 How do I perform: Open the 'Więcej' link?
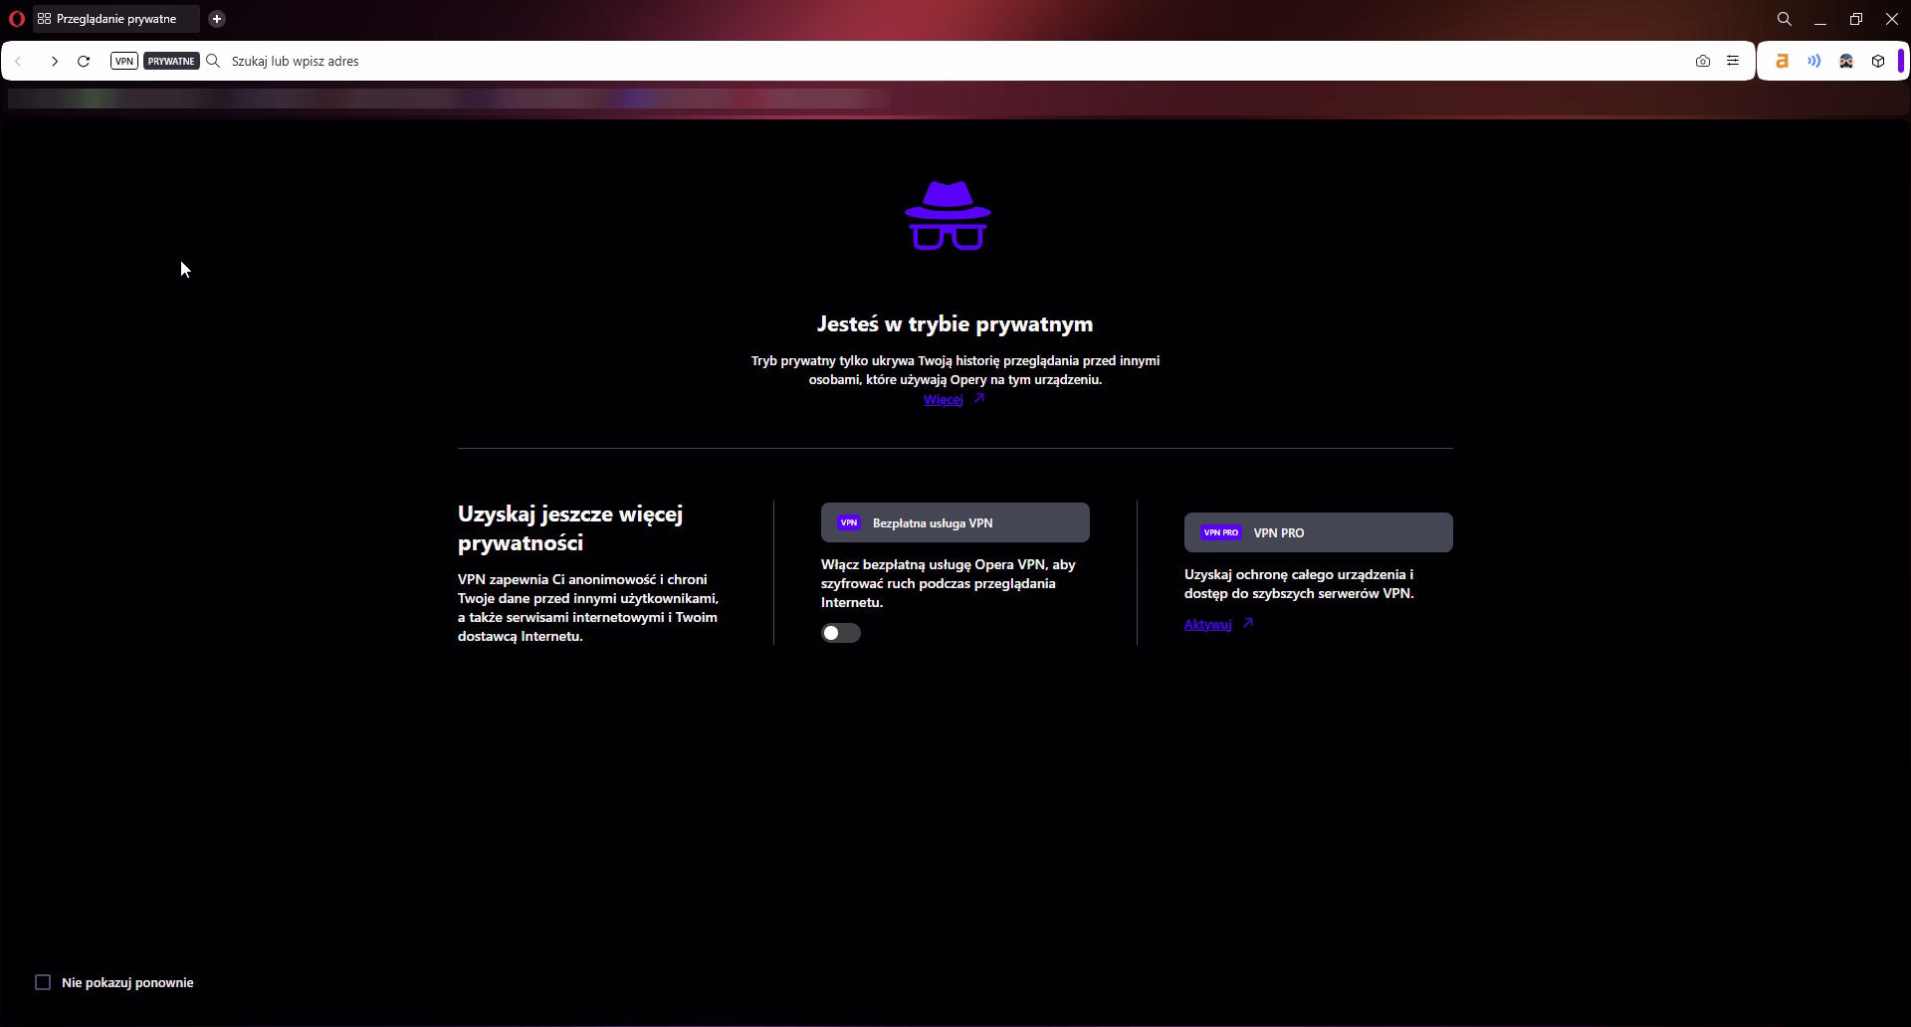944,400
